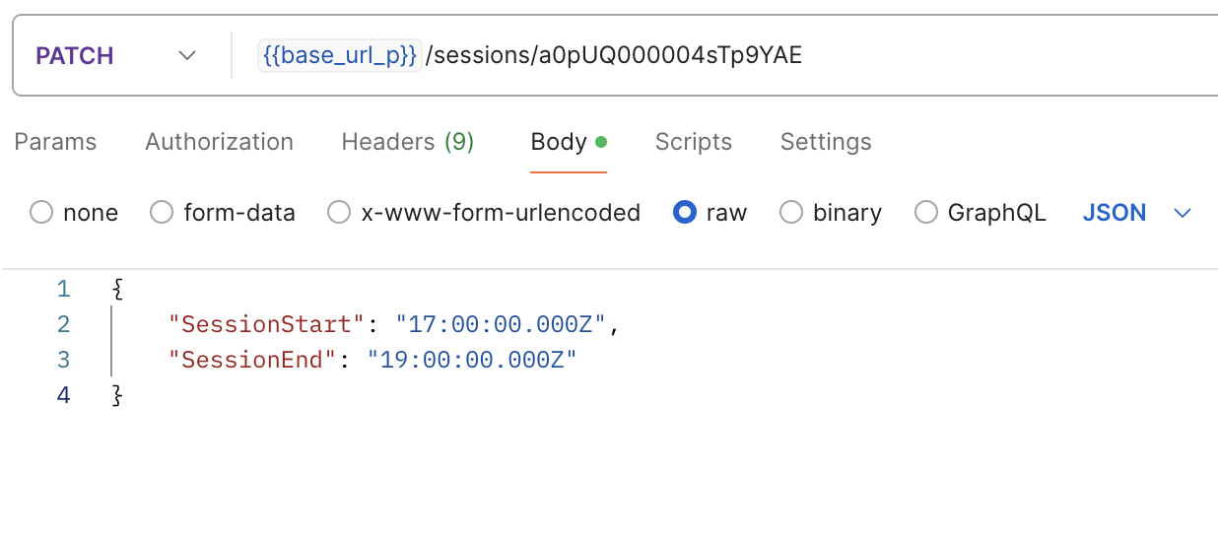Screen dimensions: 1218x540
Task: Go to the Settings tab
Action: pyautogui.click(x=826, y=142)
